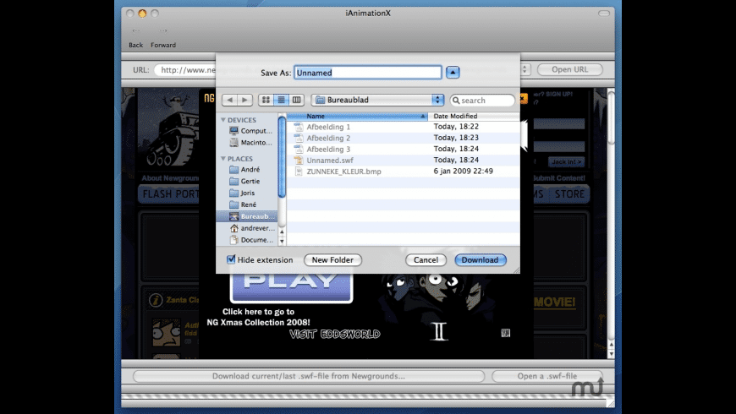
Task: Select the Macintosh HD device in sidebar
Action: pyautogui.click(x=250, y=143)
